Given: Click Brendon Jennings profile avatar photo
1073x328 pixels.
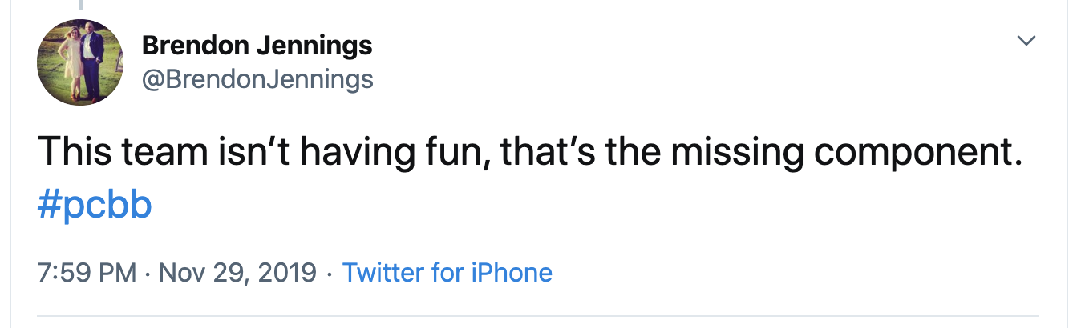Looking at the screenshot, I should (80, 62).
